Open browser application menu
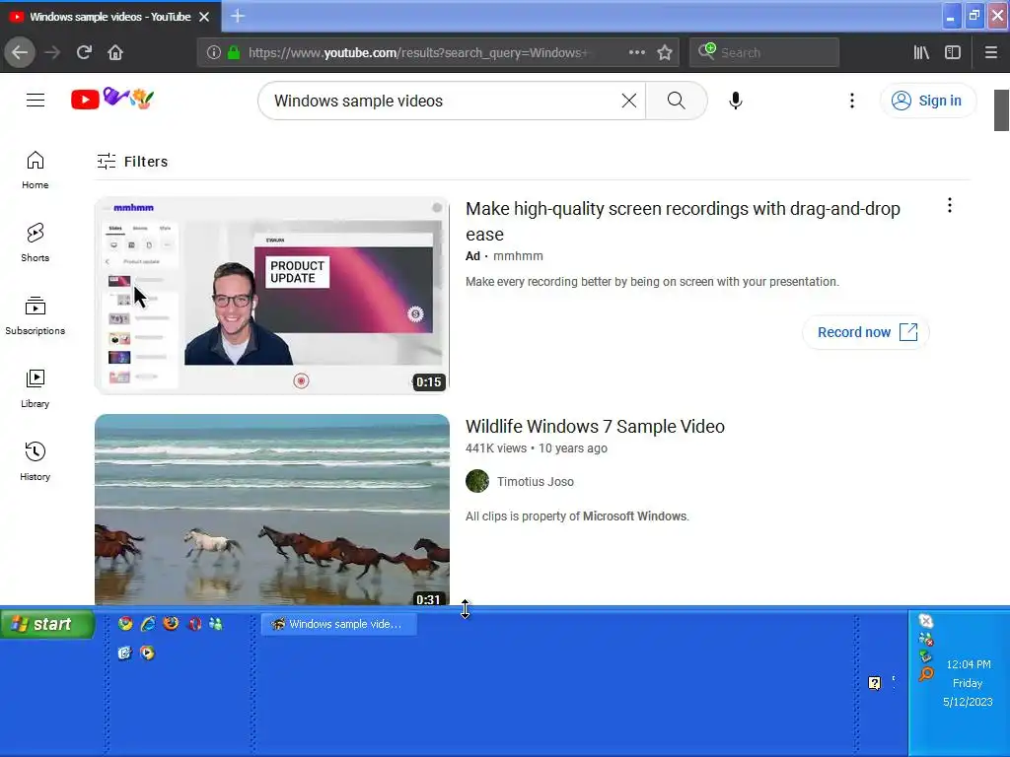 (x=991, y=52)
